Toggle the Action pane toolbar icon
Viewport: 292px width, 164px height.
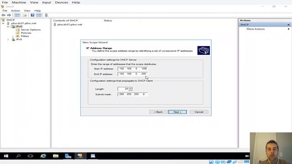click(39, 15)
